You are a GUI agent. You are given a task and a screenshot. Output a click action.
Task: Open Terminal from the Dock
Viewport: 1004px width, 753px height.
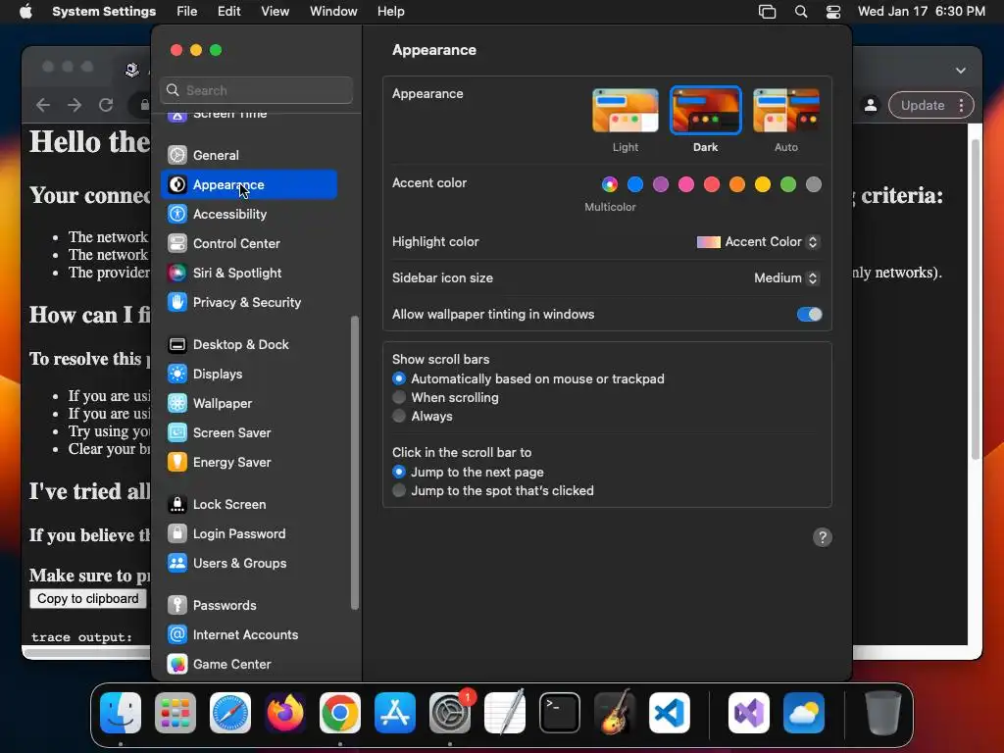point(560,713)
